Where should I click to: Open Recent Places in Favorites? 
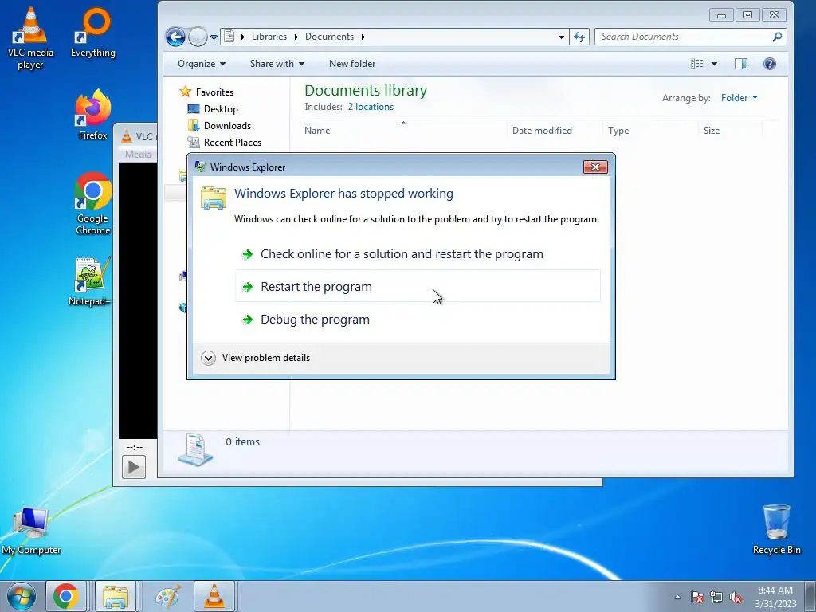click(x=232, y=142)
